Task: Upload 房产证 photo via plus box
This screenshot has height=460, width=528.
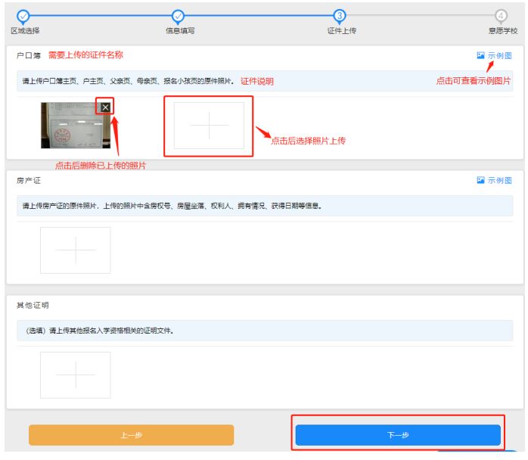Action: [x=76, y=250]
